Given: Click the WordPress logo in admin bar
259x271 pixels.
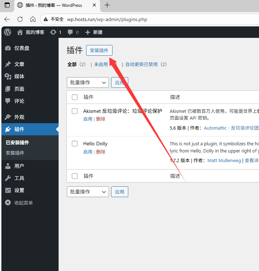Looking at the screenshot, I should (8, 32).
